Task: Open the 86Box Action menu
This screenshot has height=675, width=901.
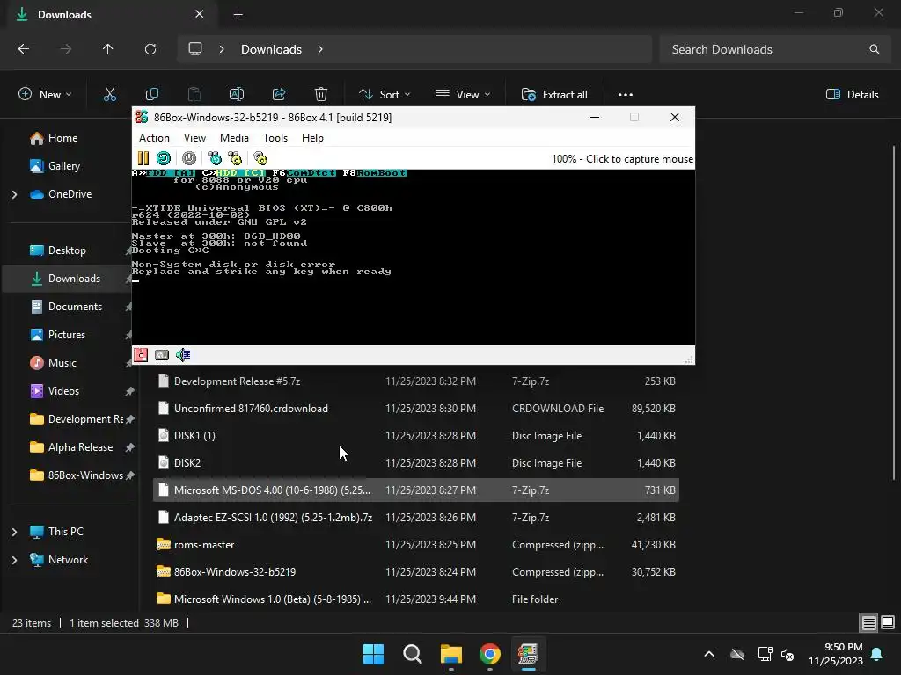Action: tap(154, 138)
